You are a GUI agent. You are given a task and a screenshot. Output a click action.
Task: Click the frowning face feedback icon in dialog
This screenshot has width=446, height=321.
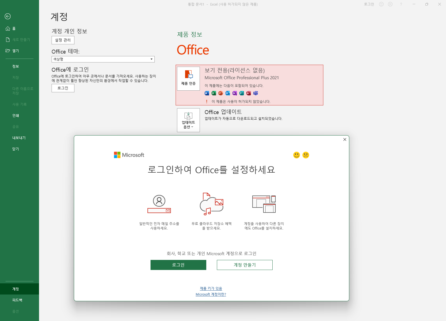pyautogui.click(x=306, y=155)
